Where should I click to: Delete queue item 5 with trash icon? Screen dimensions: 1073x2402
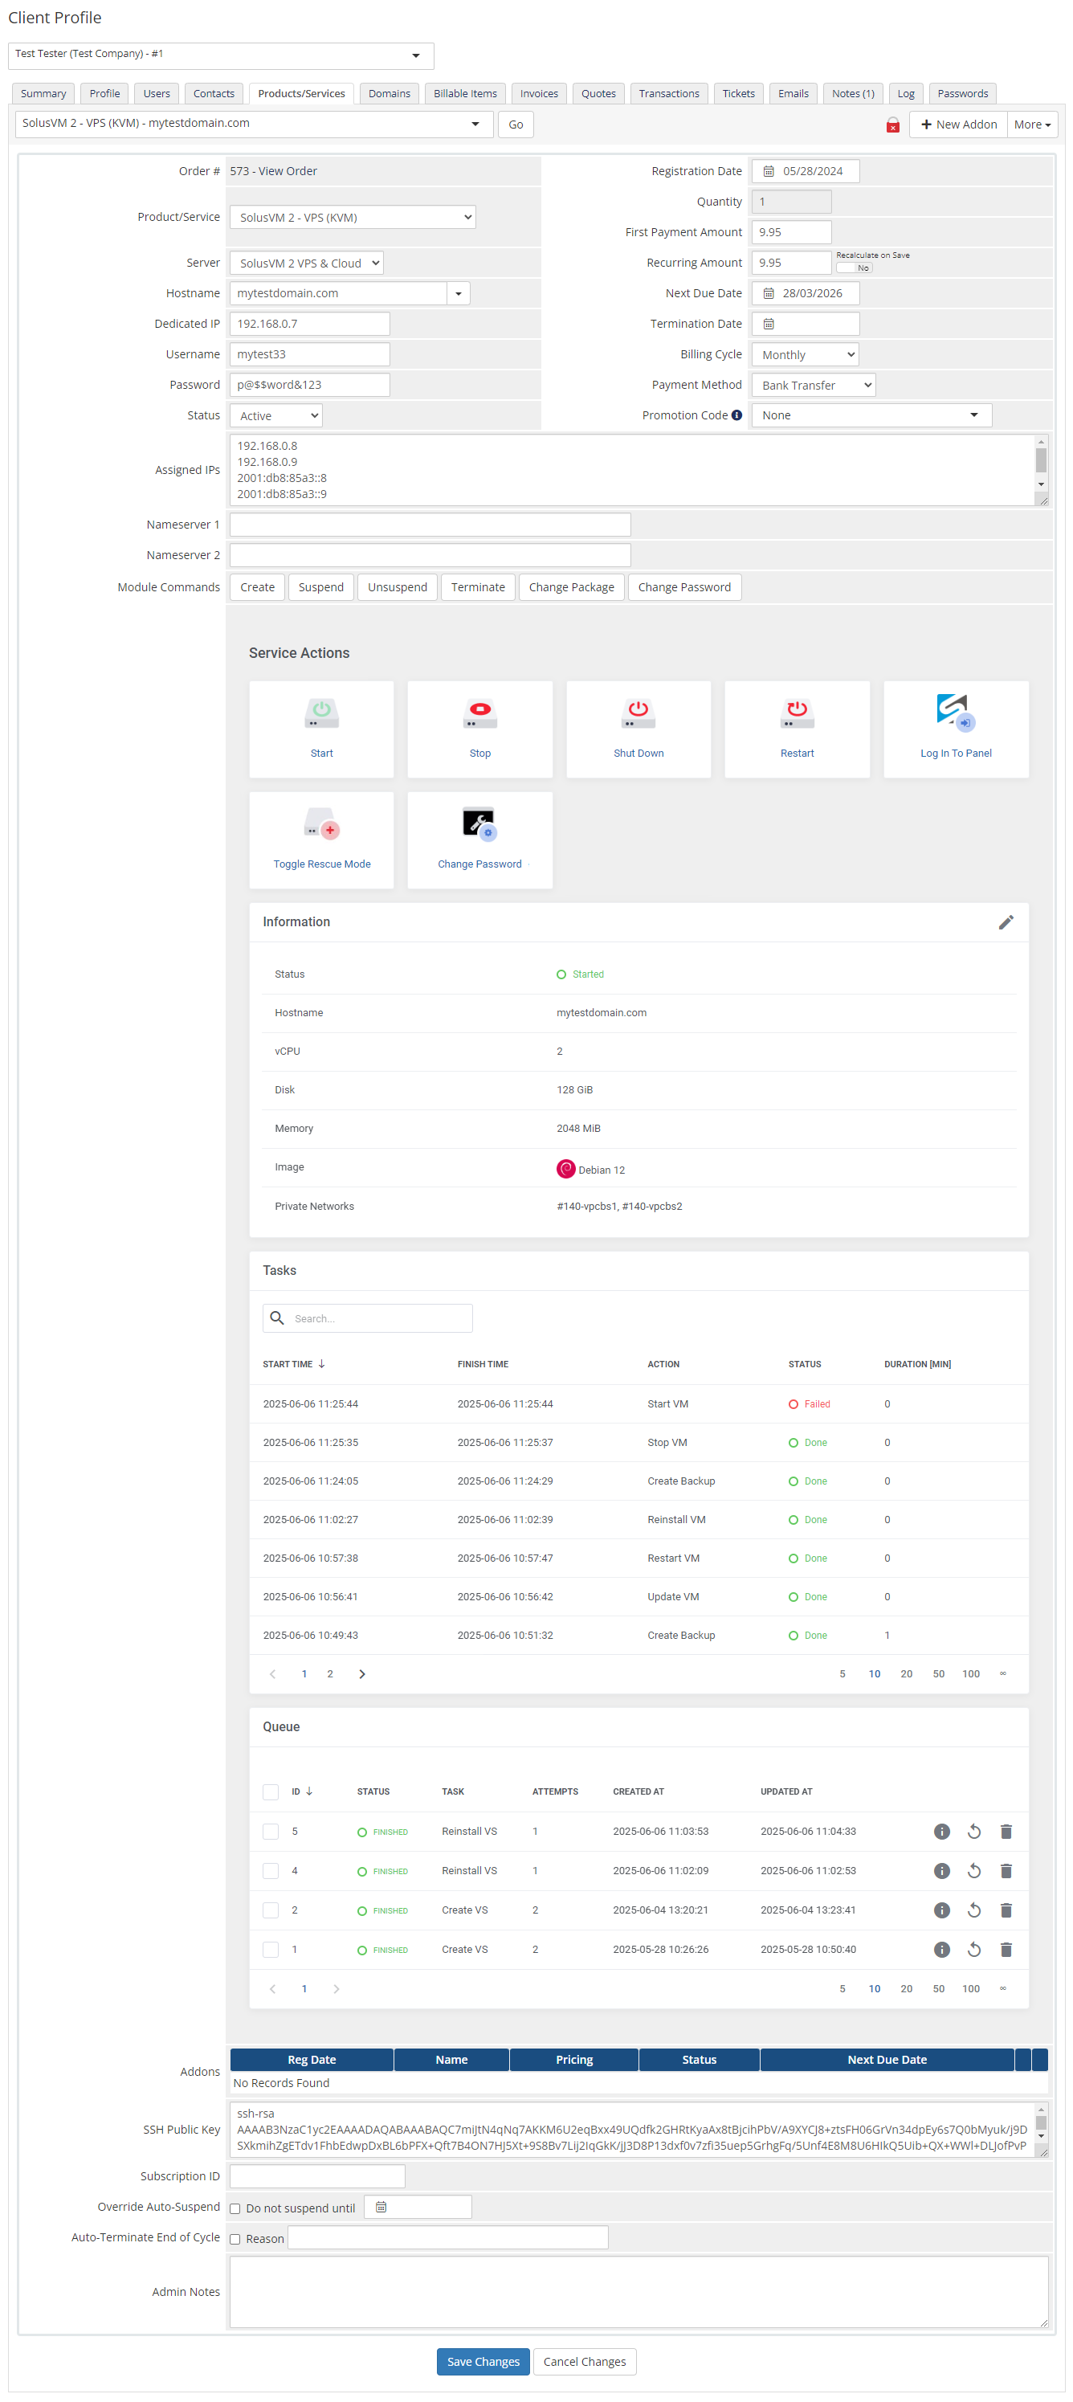(x=1006, y=1832)
